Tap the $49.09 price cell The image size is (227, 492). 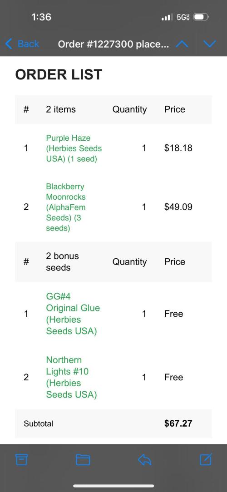tap(178, 207)
